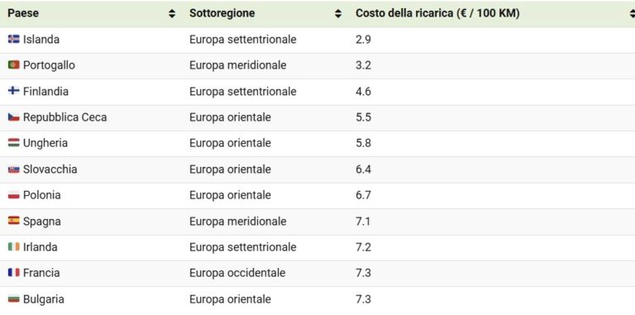
Task: Click the Czech Republic flag icon
Action: (14, 117)
